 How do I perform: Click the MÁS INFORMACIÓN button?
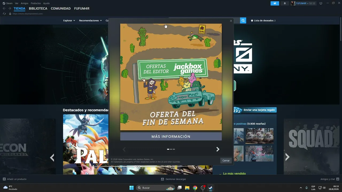click(171, 137)
